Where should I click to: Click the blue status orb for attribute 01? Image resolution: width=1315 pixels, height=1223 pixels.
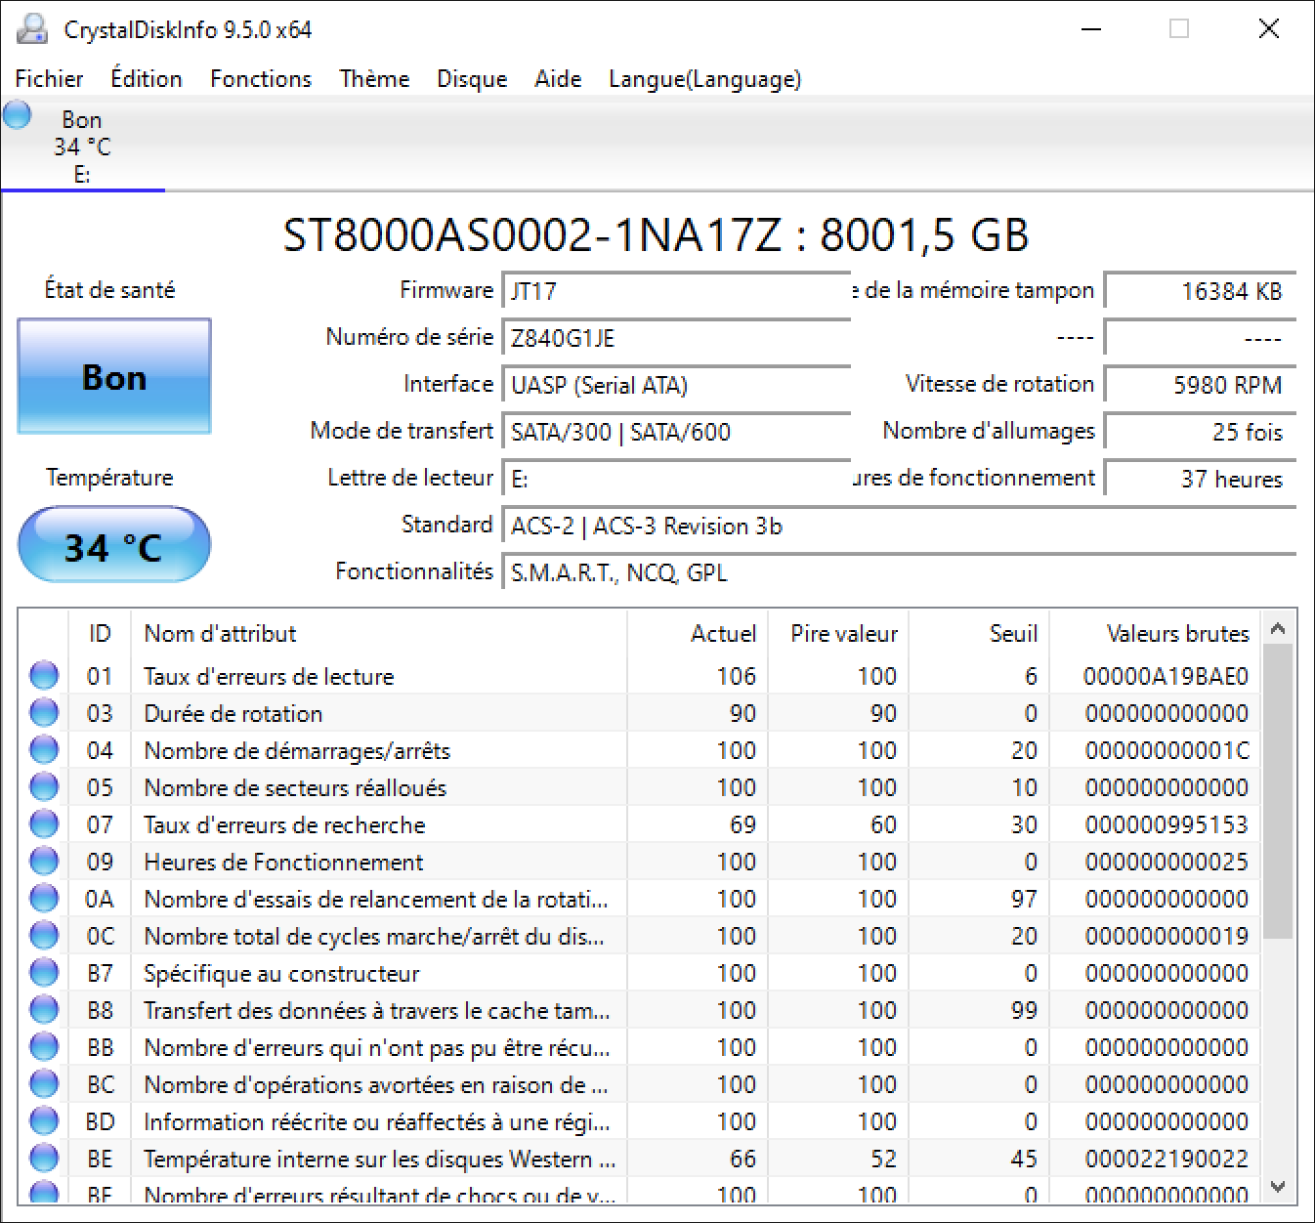(44, 676)
